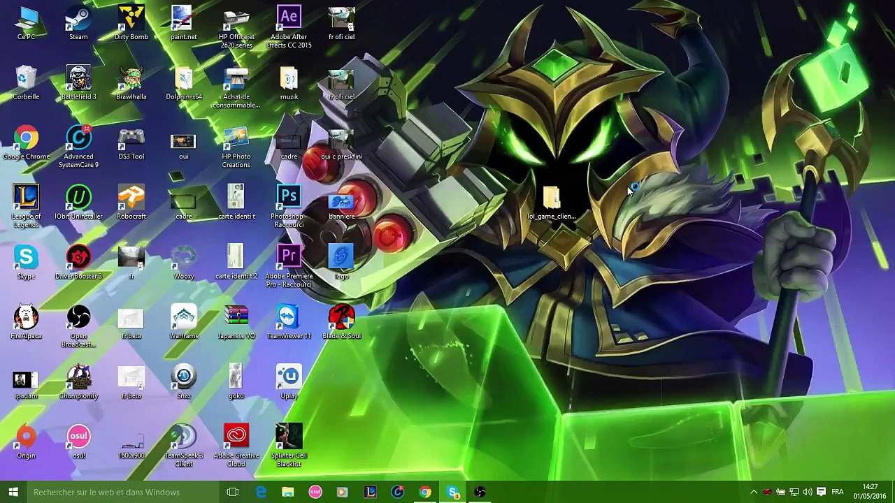This screenshot has height=503, width=895.
Task: Switch to Skype in the taskbar
Action: click(452, 492)
